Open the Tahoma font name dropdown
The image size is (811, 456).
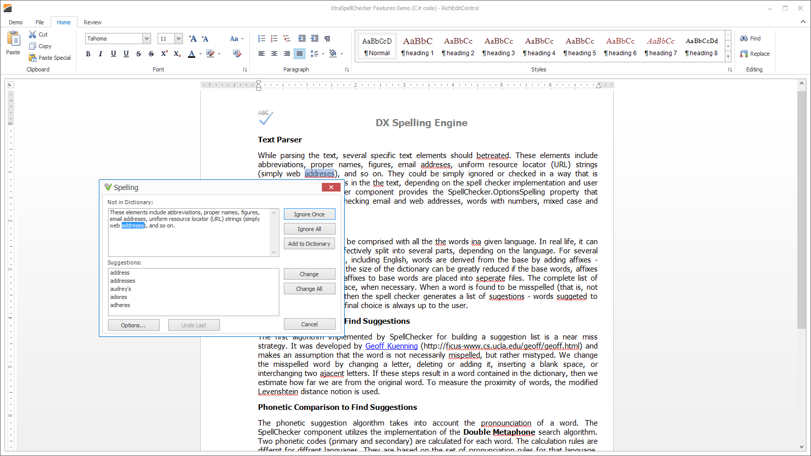click(x=146, y=39)
